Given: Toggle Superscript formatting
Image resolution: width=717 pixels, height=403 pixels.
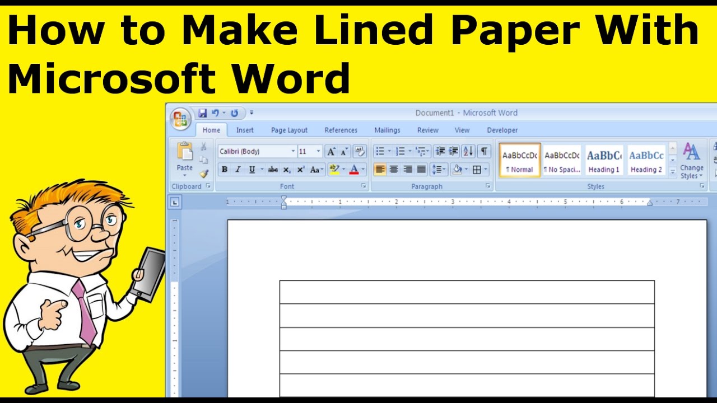Looking at the screenshot, I should [301, 170].
